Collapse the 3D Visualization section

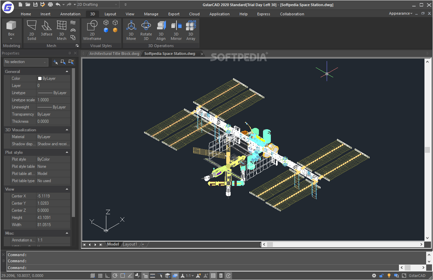pyautogui.click(x=67, y=130)
